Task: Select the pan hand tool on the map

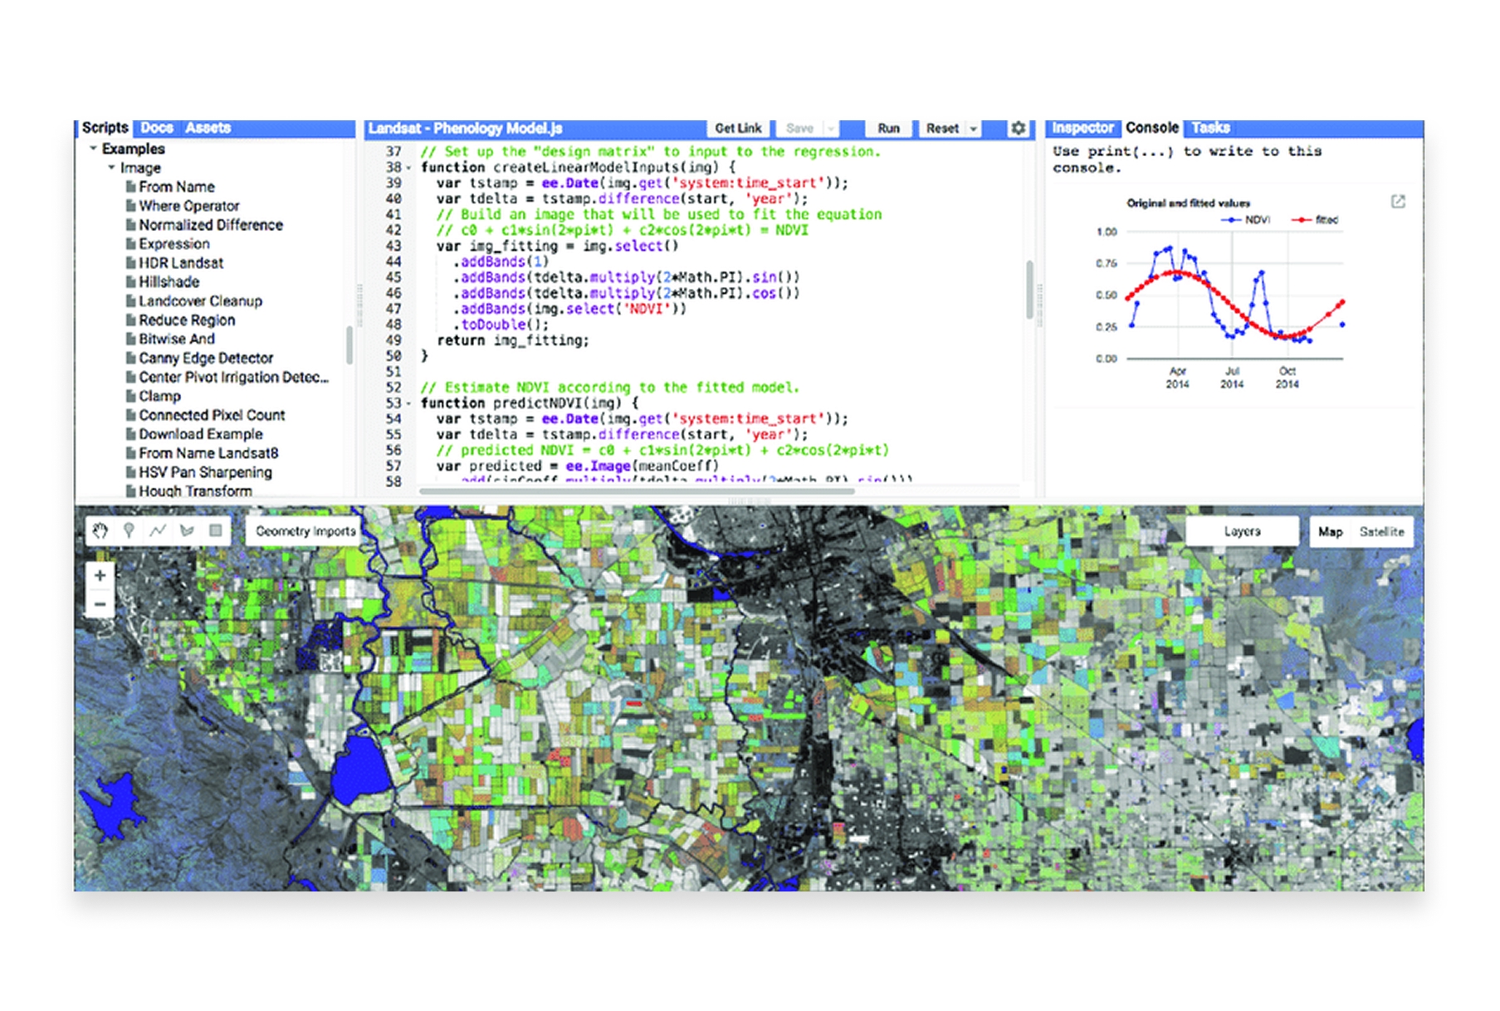Action: coord(100,531)
